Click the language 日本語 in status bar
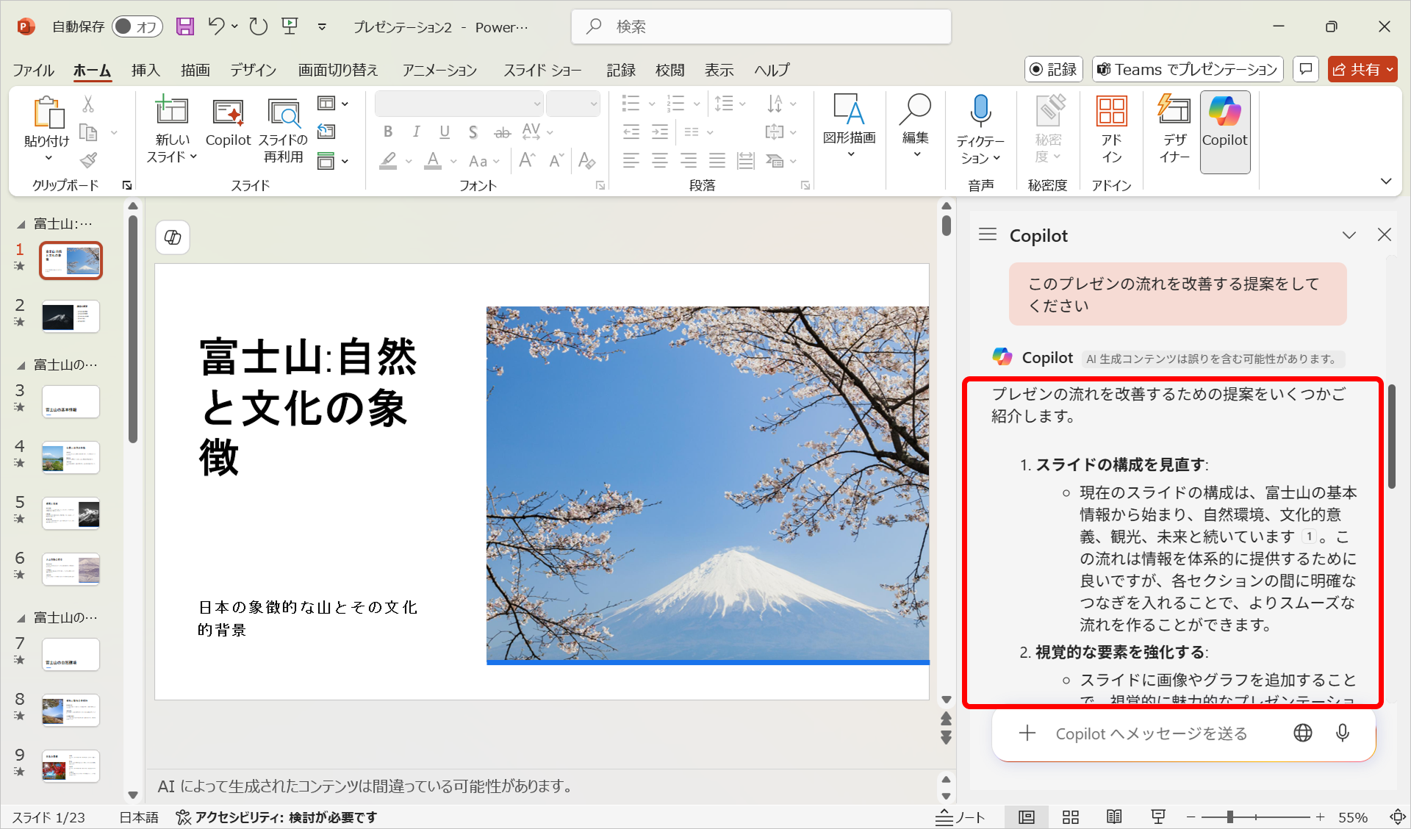Image resolution: width=1411 pixels, height=829 pixels. [x=139, y=817]
